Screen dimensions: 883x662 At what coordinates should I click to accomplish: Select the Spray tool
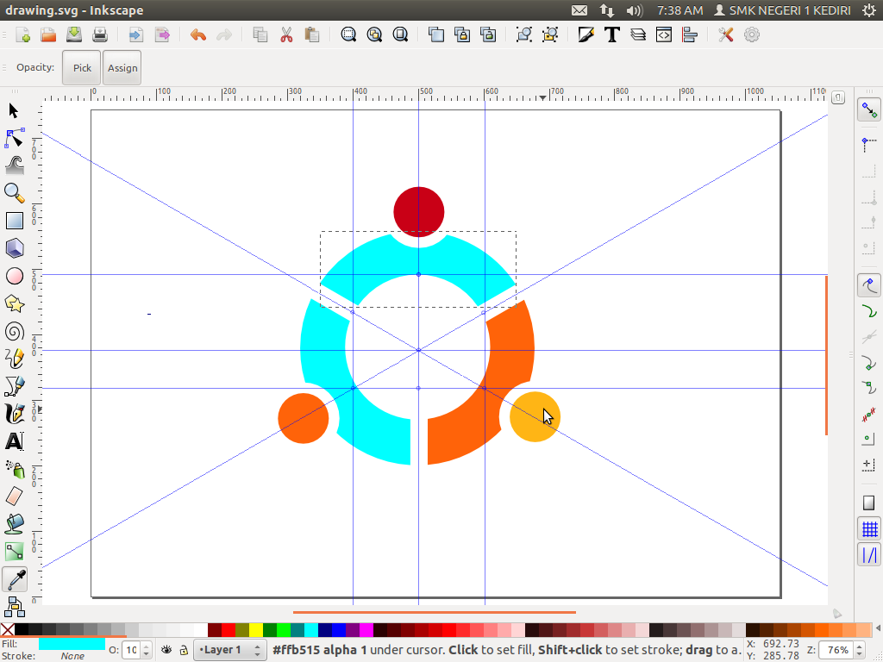(15, 469)
